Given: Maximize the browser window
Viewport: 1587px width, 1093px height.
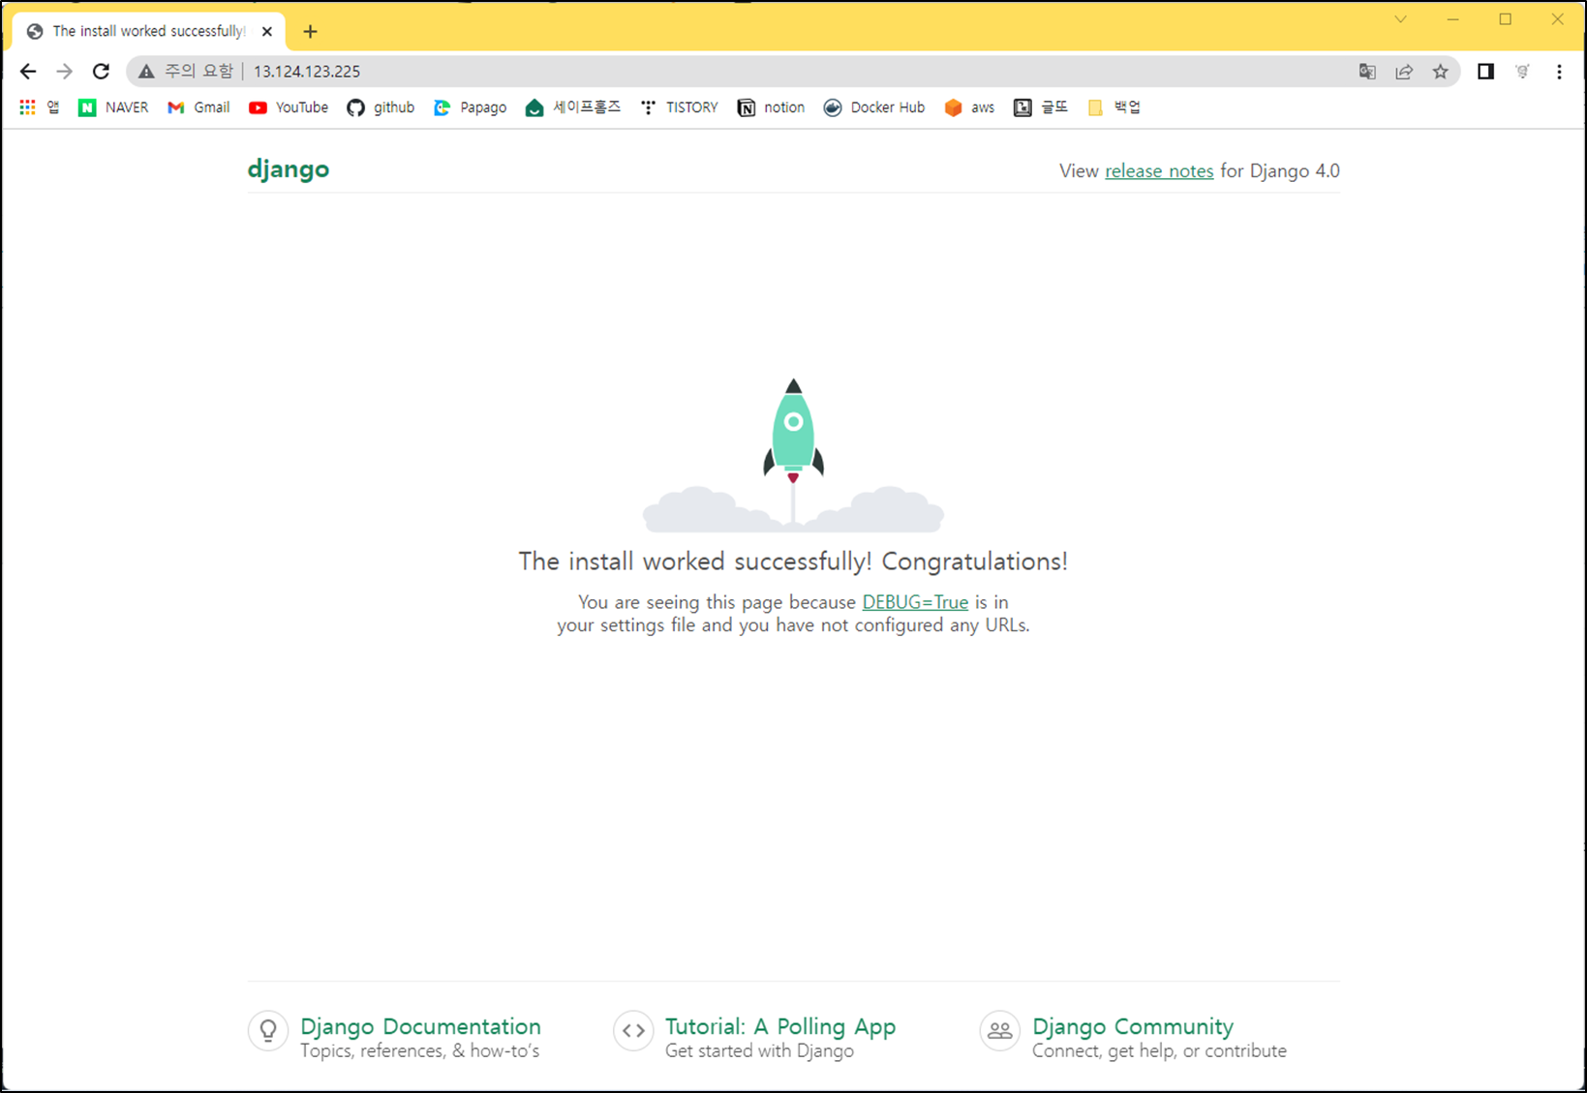Looking at the screenshot, I should click(1505, 19).
